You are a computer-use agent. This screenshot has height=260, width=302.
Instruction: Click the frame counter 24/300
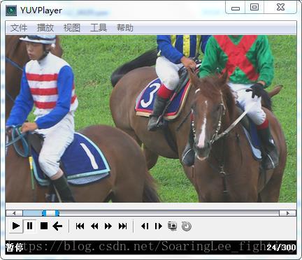pos(281,247)
